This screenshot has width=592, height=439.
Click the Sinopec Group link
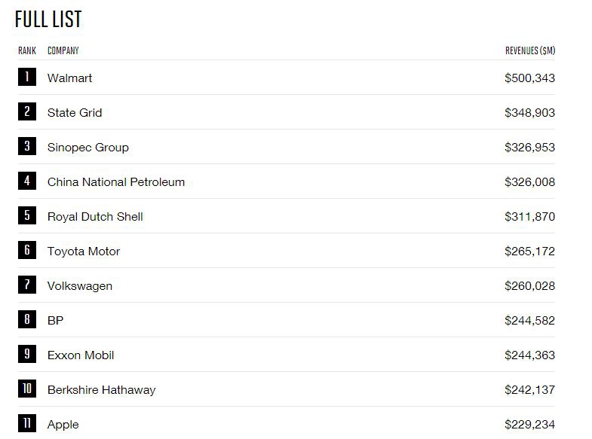click(x=87, y=148)
